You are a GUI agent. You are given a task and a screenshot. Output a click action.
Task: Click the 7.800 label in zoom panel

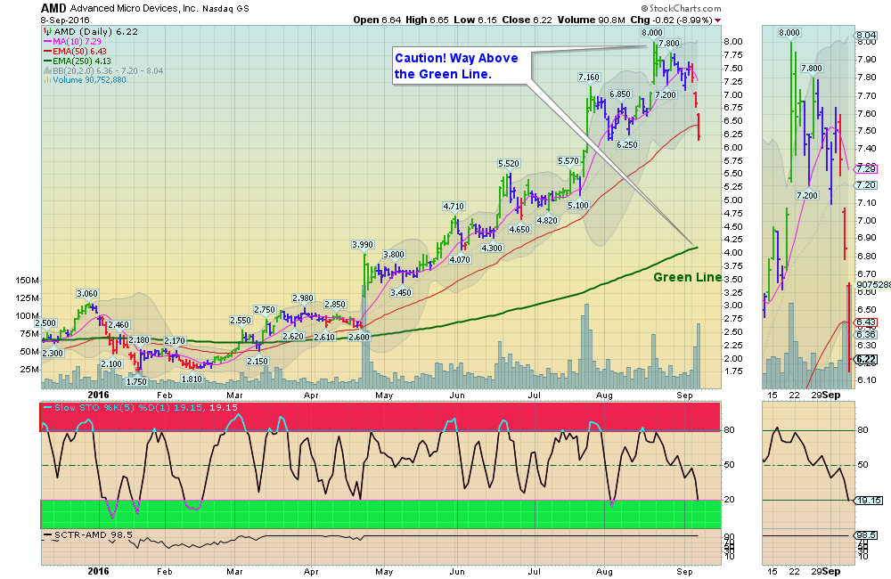click(812, 69)
